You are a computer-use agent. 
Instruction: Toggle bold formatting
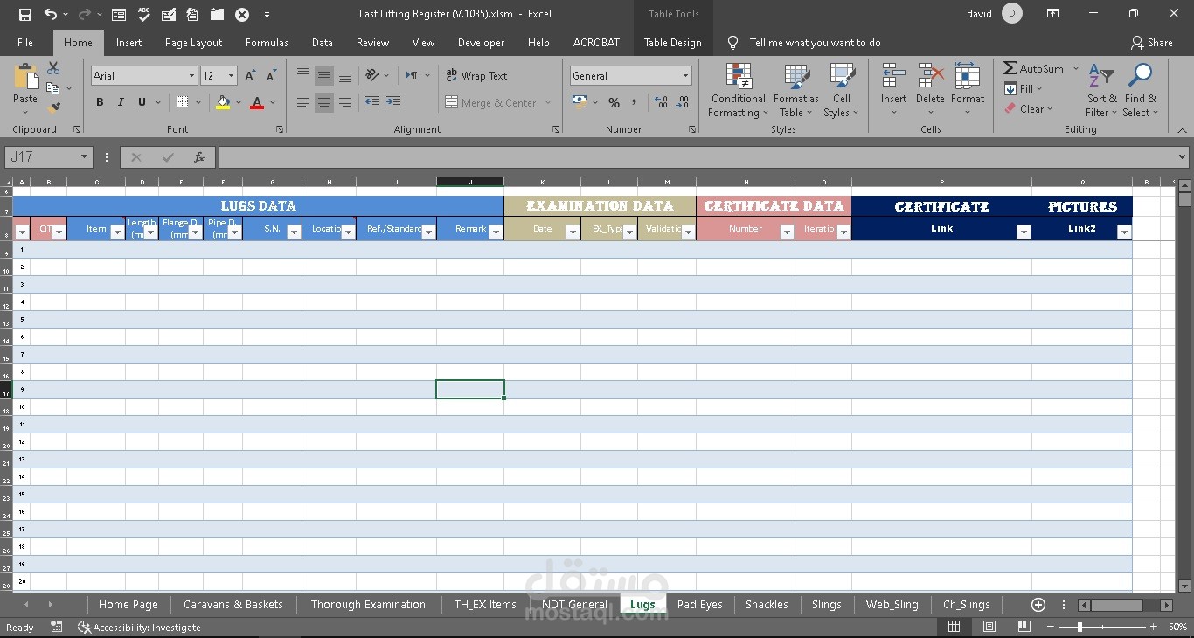(x=99, y=102)
